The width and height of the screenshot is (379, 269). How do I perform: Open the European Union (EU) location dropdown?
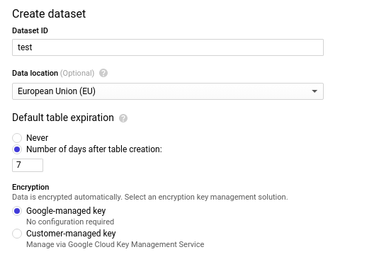pos(168,91)
